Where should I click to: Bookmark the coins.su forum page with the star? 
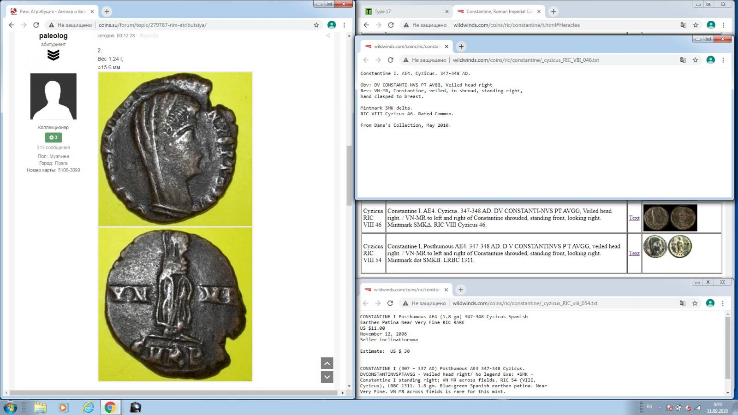(x=316, y=25)
